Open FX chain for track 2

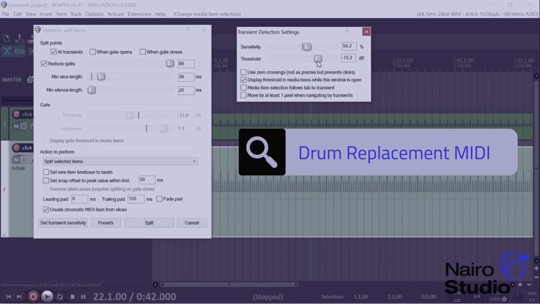pos(16,160)
